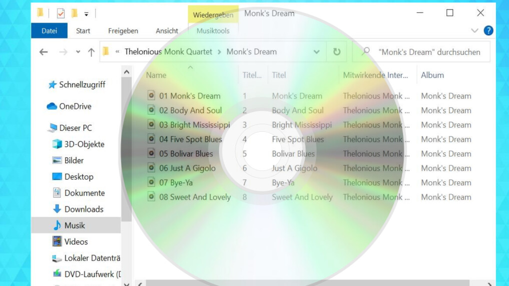Open the Desktop folder in the sidebar

click(x=79, y=177)
